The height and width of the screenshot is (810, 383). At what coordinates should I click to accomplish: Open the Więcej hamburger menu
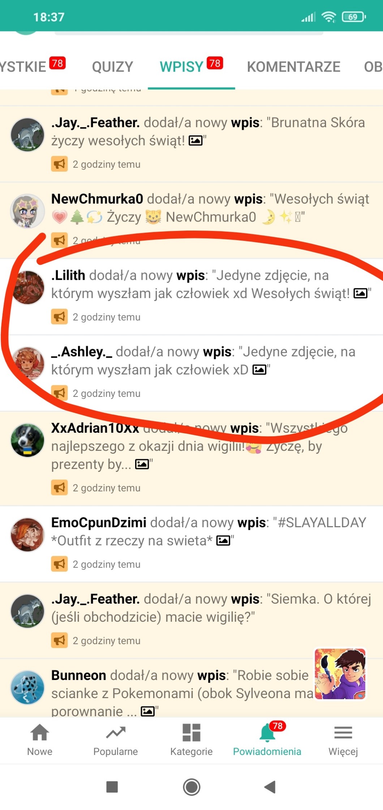(x=343, y=733)
